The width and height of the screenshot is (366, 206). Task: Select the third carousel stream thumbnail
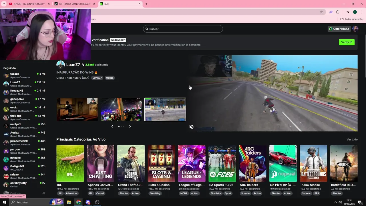pos(165,109)
